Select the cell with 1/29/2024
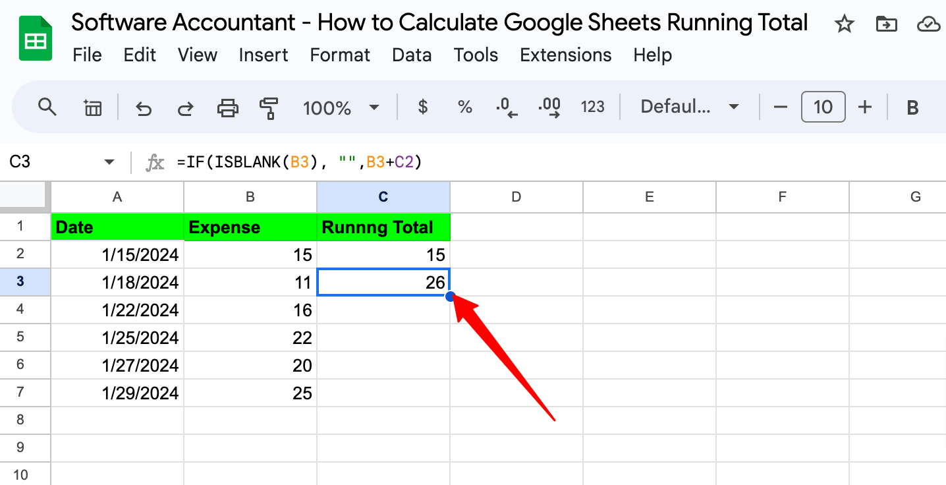The width and height of the screenshot is (946, 485). [117, 393]
